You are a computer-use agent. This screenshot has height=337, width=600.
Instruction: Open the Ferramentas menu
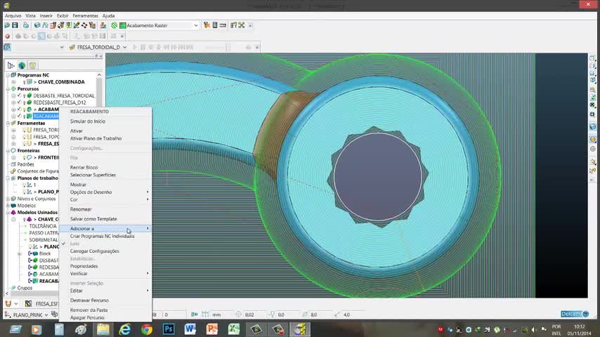85,15
